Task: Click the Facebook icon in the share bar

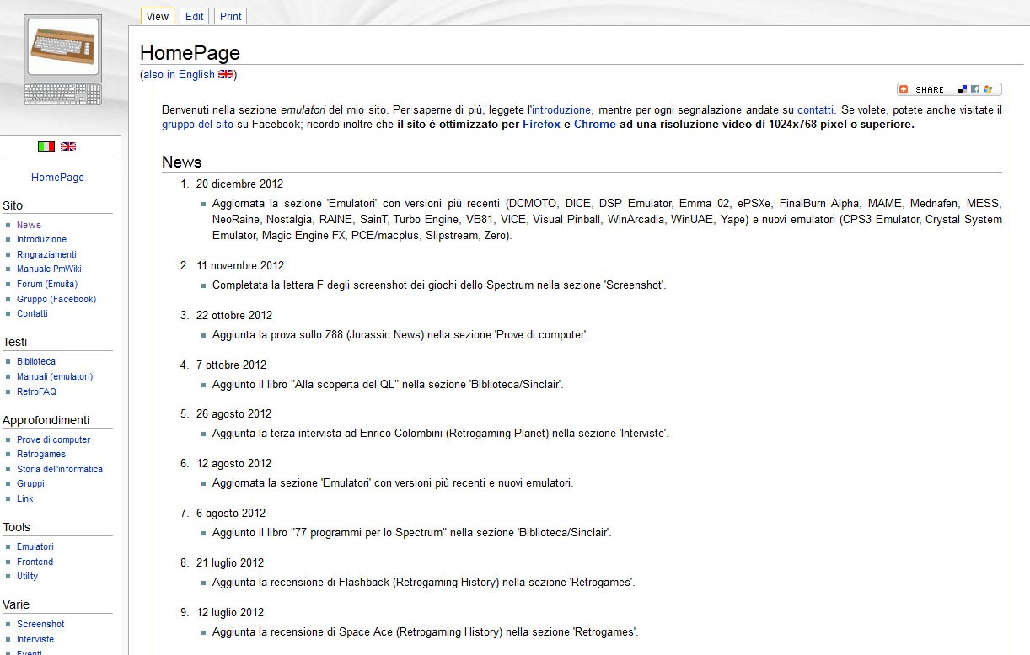Action: tap(974, 89)
